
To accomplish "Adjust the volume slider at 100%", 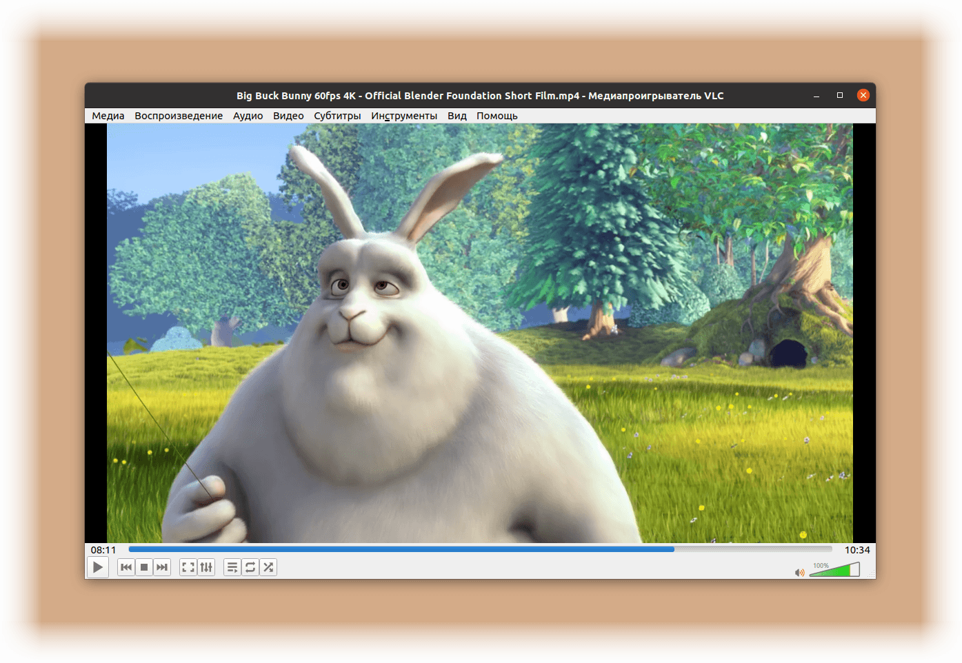I will tap(834, 570).
